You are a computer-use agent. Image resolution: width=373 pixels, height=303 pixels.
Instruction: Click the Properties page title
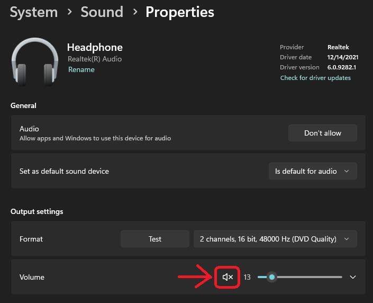180,12
